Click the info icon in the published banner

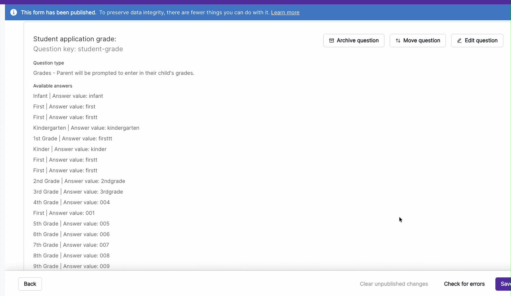coord(14,12)
